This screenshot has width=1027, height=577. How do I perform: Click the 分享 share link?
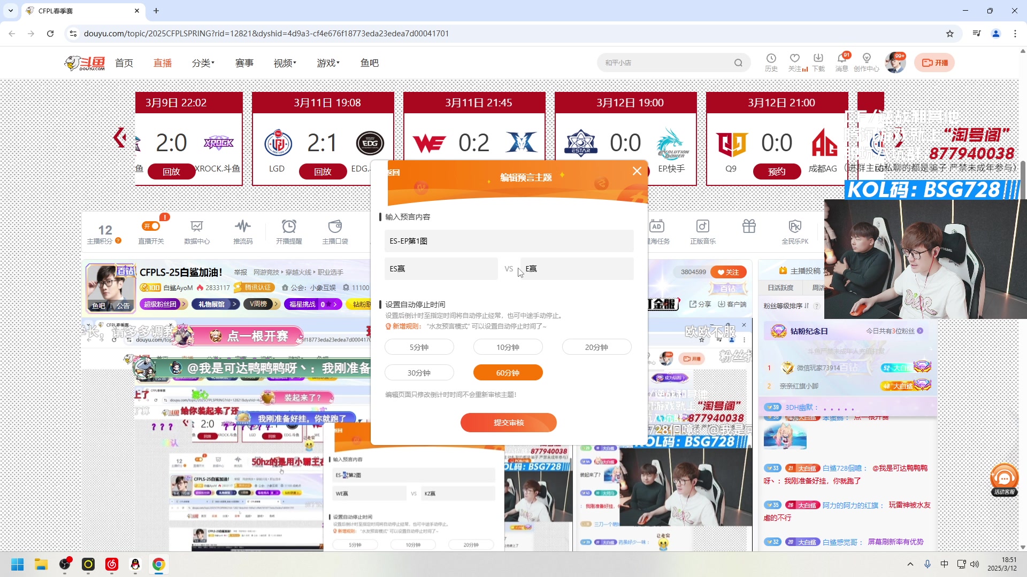700,304
